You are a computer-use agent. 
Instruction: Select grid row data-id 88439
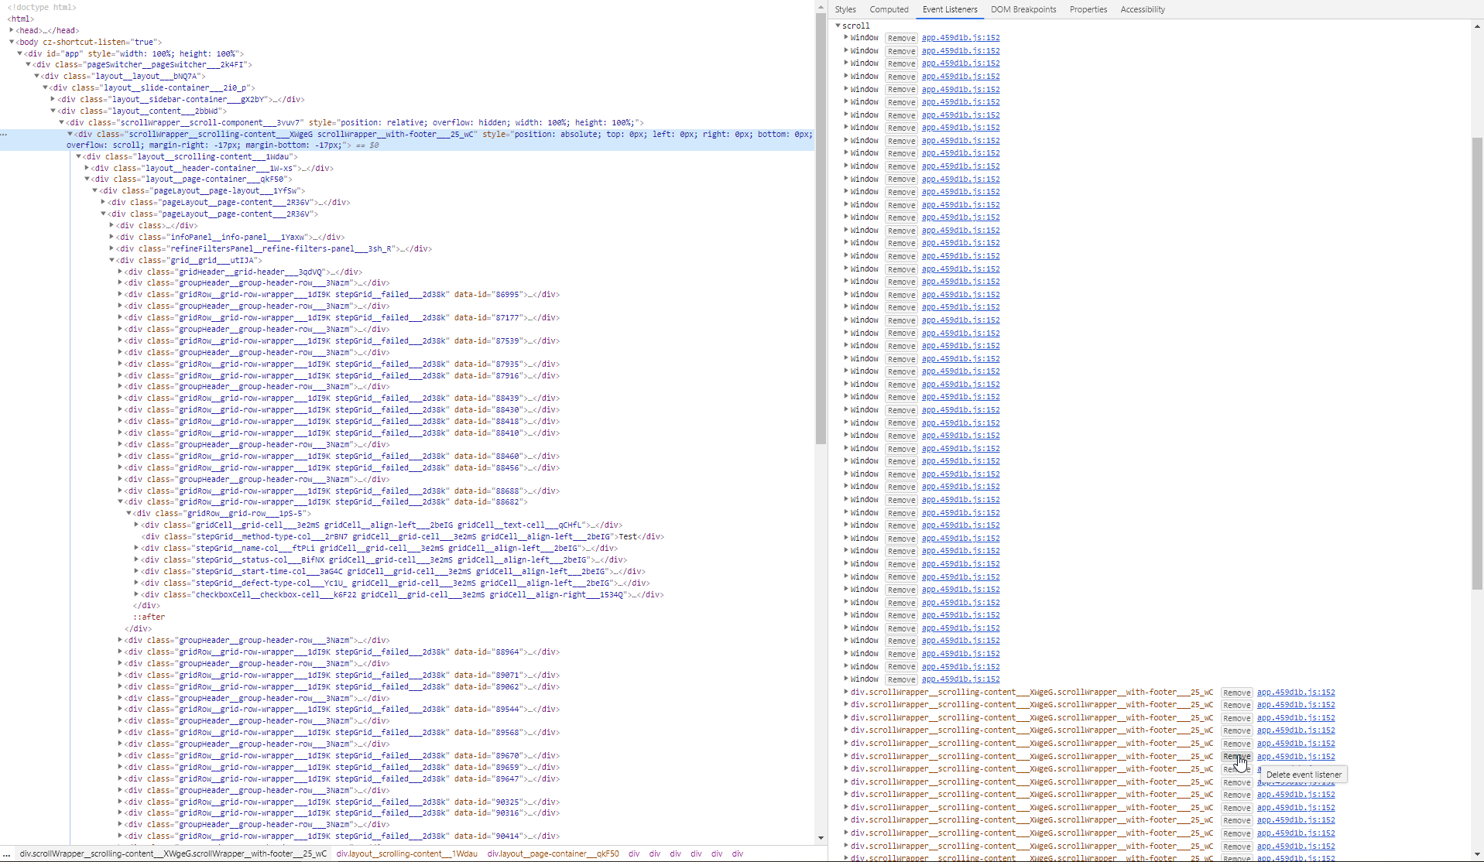[x=342, y=398]
